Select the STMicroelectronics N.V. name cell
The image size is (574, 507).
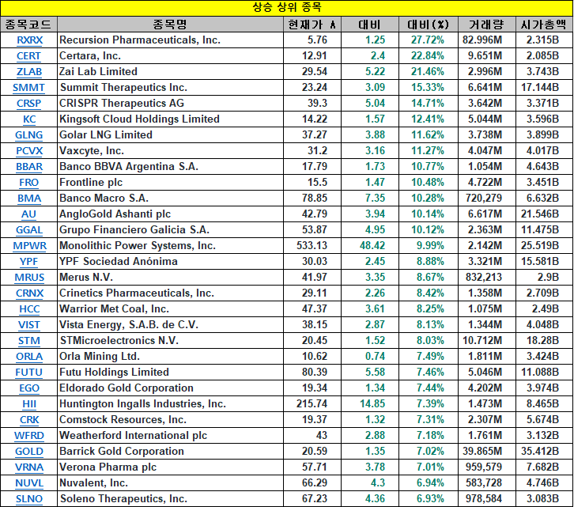pyautogui.click(x=170, y=341)
